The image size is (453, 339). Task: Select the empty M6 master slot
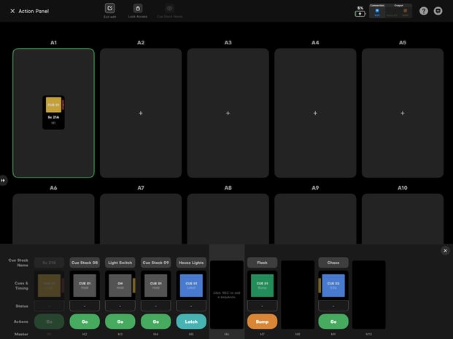[x=227, y=295]
